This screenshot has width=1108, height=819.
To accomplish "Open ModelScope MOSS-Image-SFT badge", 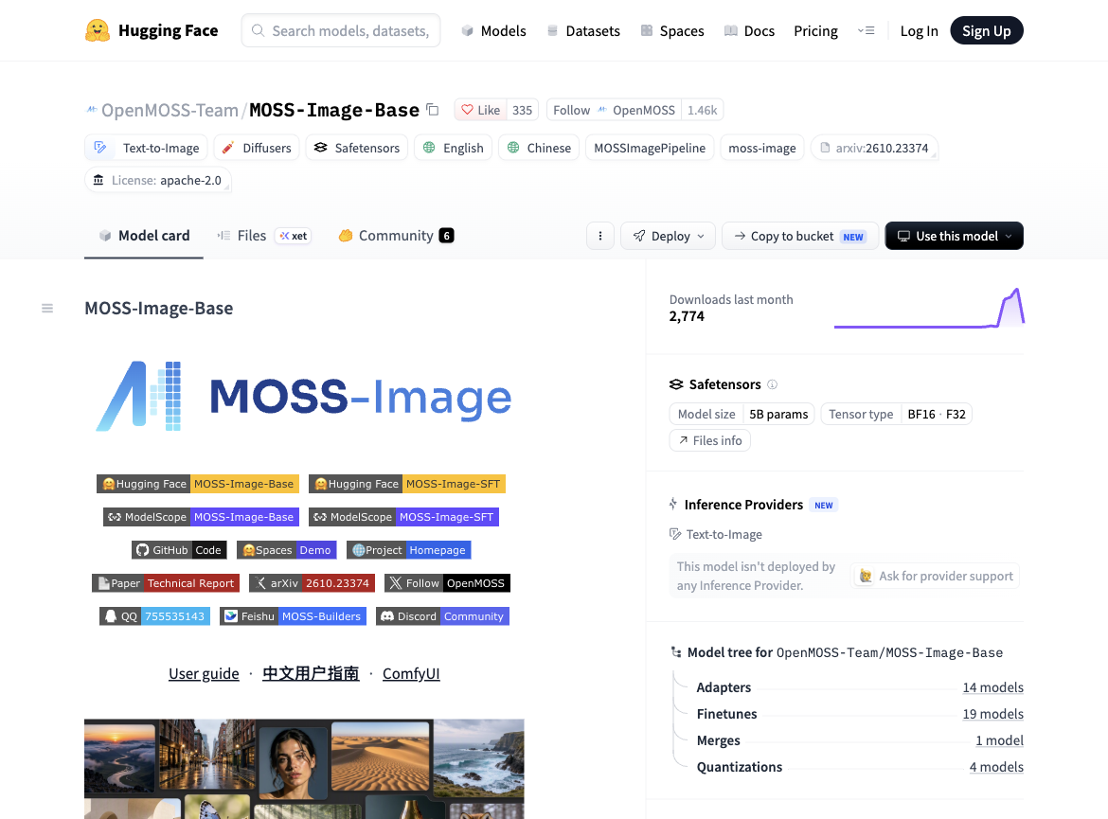I will [403, 517].
